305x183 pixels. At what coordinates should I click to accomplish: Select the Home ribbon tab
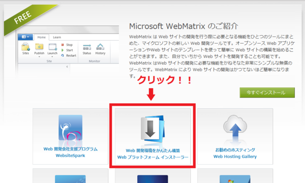[42, 37]
